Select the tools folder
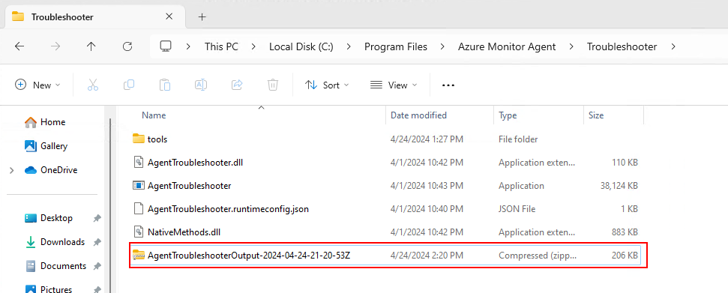728x293 pixels. tap(385, 139)
